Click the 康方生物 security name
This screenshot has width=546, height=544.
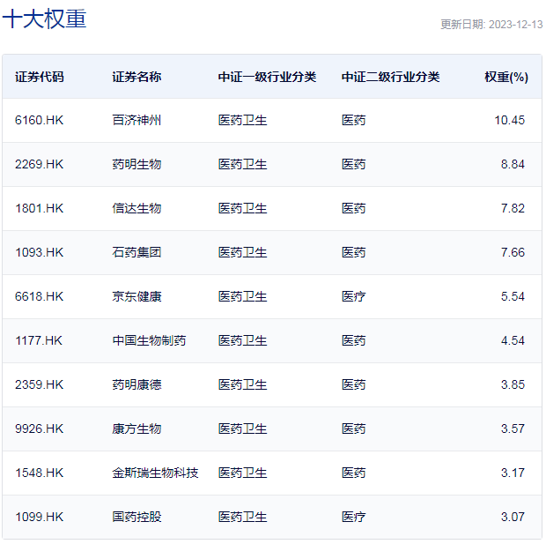pyautogui.click(x=136, y=428)
